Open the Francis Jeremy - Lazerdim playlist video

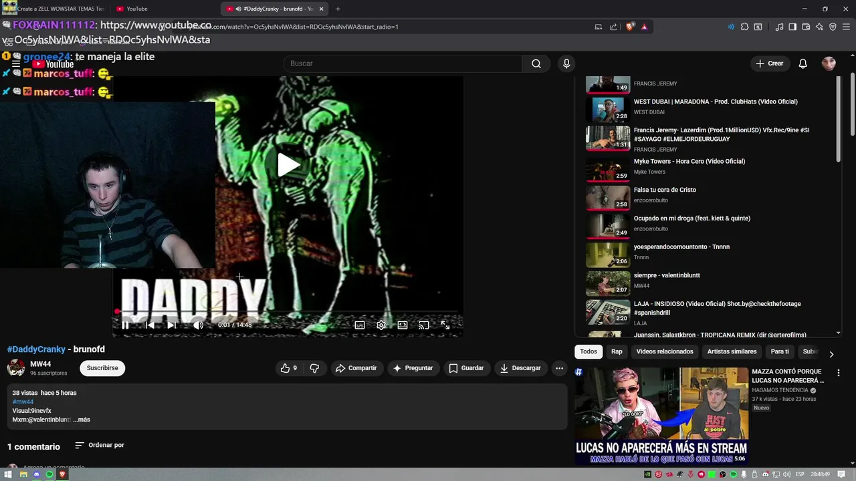pyautogui.click(x=709, y=139)
